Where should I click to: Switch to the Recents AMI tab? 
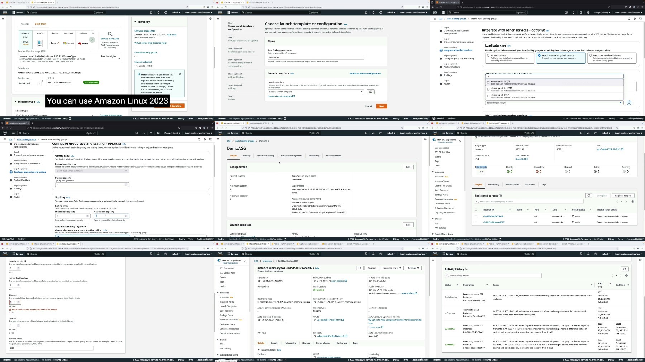point(25,24)
